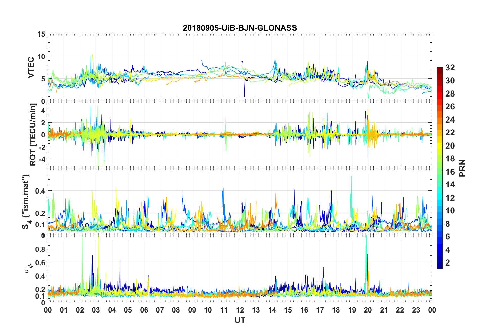Click the 5 tick on the VTEC axis
The width and height of the screenshot is (480, 336).
(43, 79)
